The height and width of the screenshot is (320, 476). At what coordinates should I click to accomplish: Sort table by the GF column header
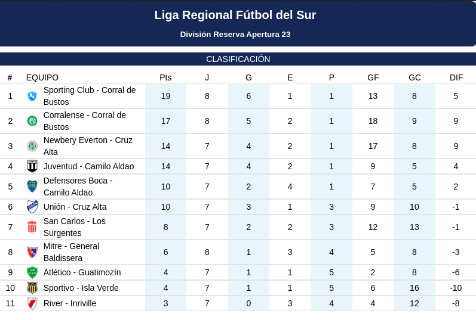(373, 77)
